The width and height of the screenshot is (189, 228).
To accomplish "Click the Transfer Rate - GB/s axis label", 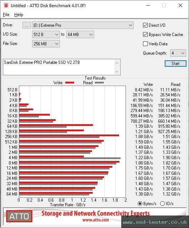I will (68, 205).
